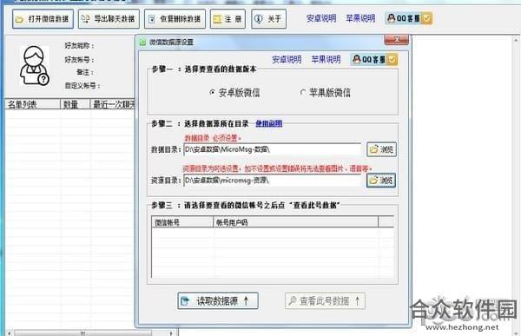Open the 注册 registration button
521x336 pixels.
click(228, 19)
